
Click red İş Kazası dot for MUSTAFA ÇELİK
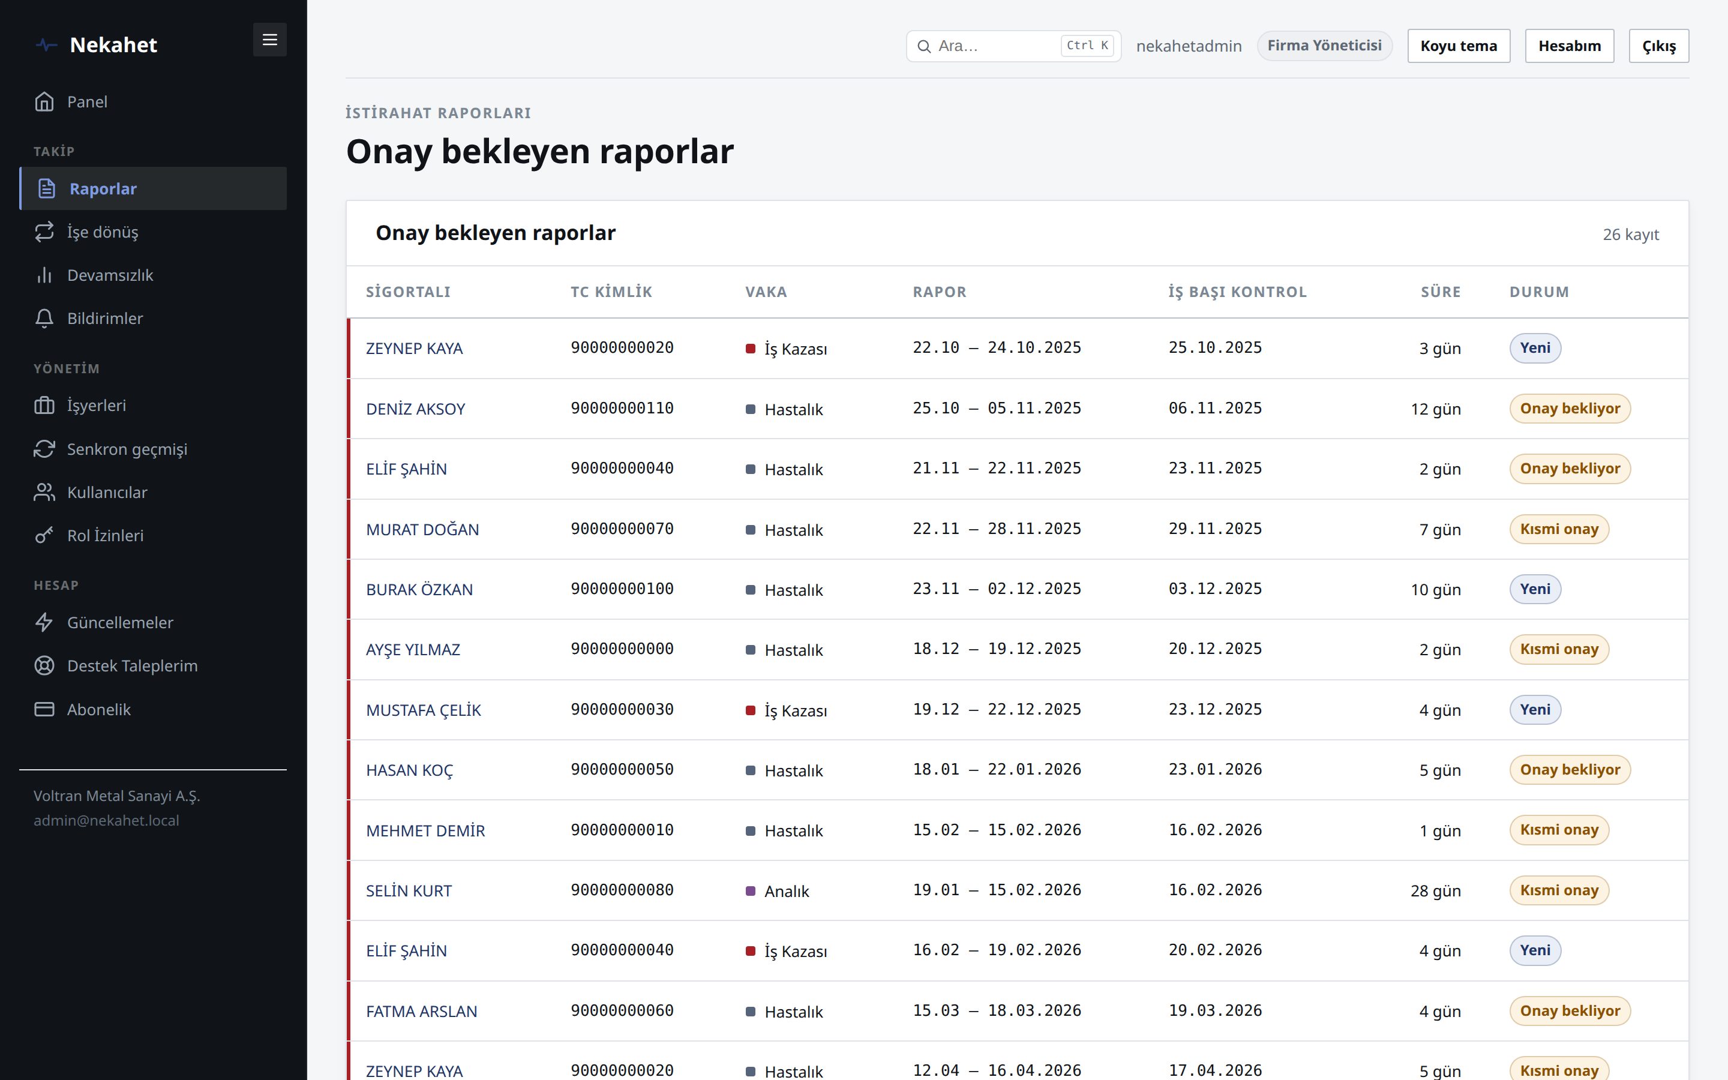coord(751,710)
